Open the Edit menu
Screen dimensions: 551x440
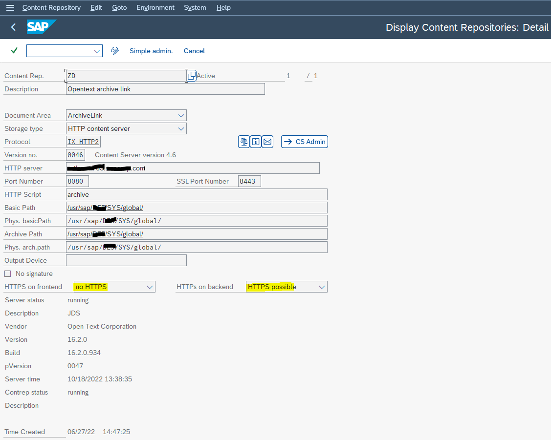tap(96, 7)
